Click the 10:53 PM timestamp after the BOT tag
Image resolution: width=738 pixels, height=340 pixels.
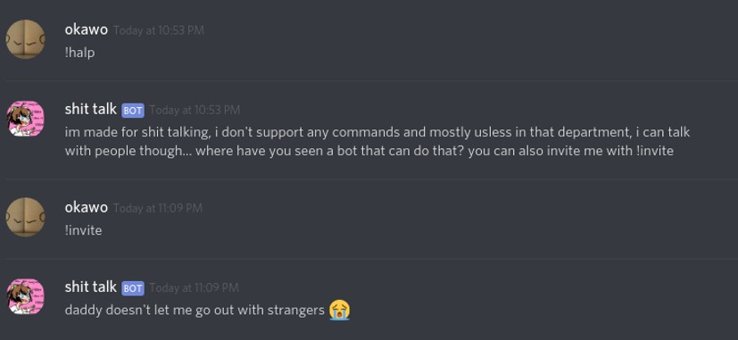195,110
